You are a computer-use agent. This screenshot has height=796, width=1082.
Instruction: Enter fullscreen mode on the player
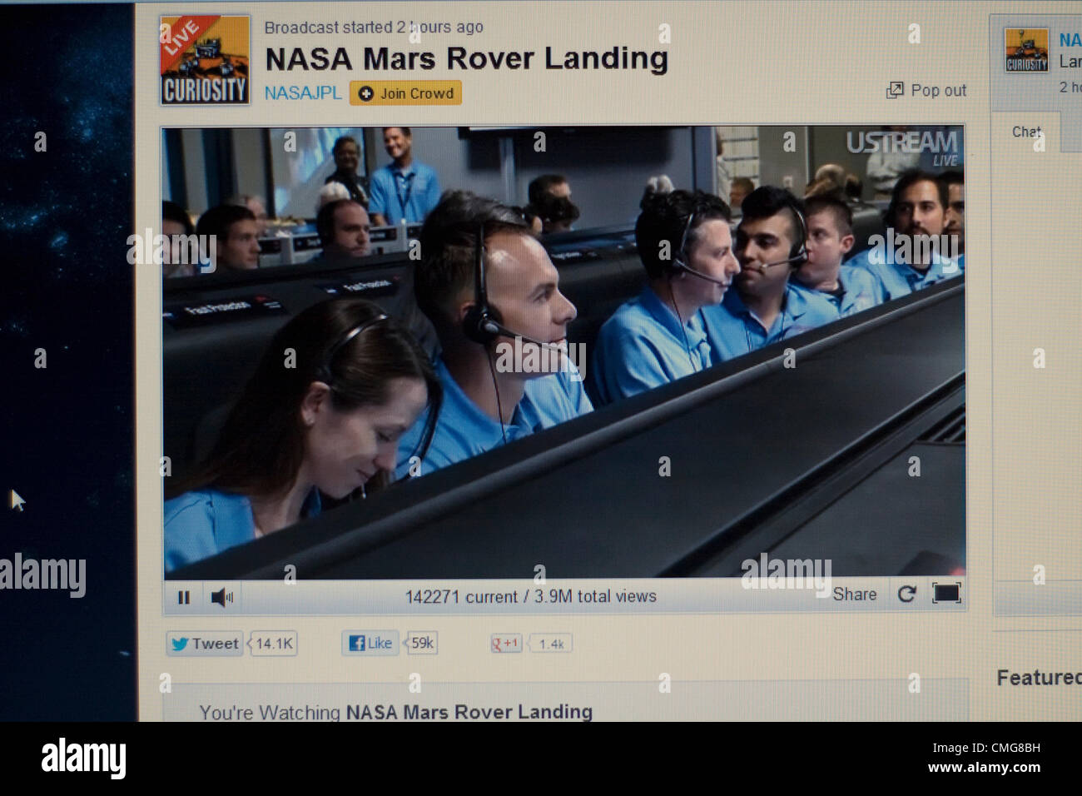pos(946,593)
